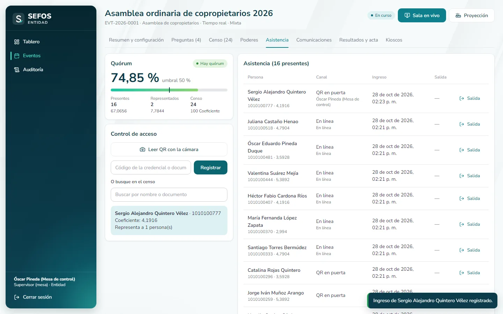Viewport: 503px width, 314px height.
Task: Open the Poderes tab
Action: [x=249, y=40]
